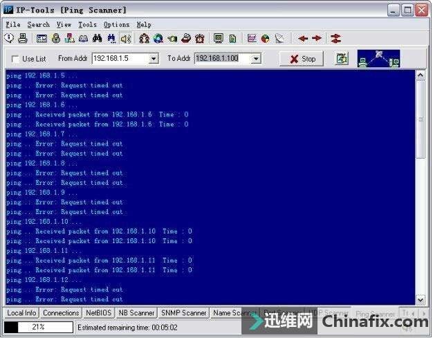Click the green monitor icon in the toolbar
The image size is (433, 338).
tap(219, 38)
